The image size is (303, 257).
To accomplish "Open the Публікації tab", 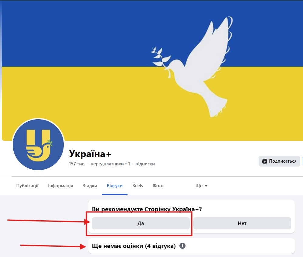I will pos(27,186).
